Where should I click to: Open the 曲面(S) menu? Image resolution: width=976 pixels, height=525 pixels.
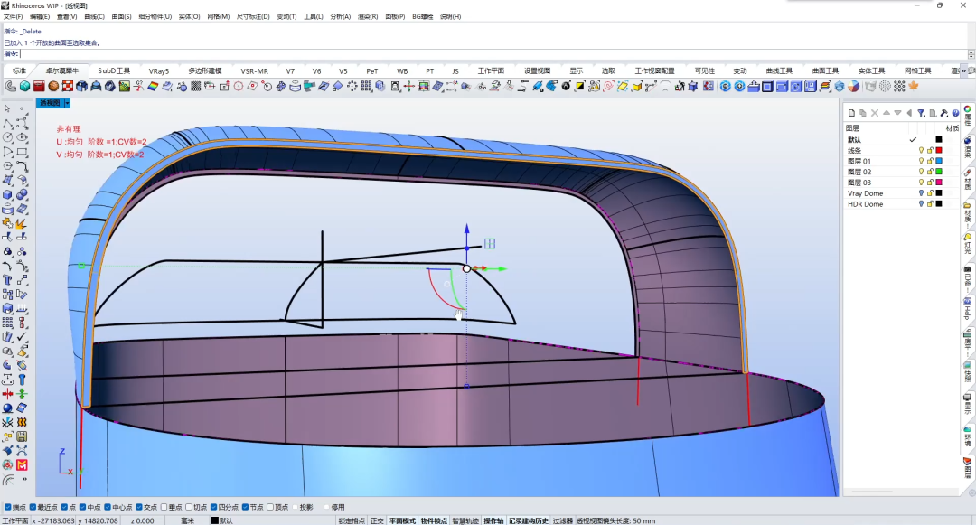121,17
